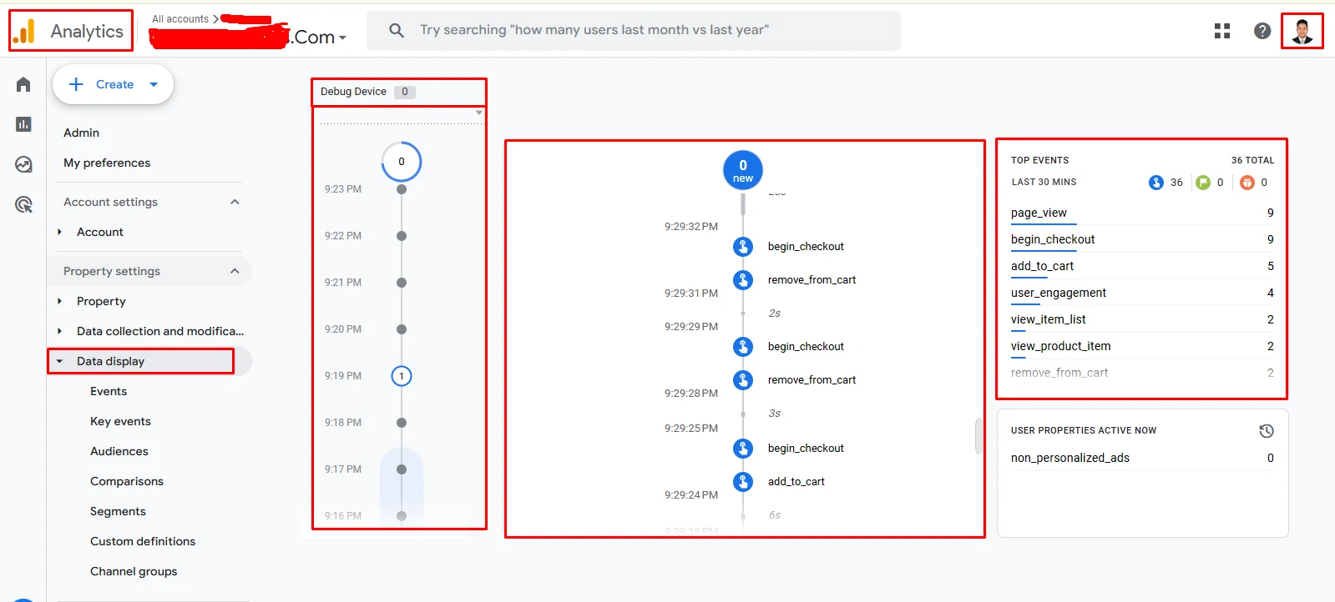The image size is (1335, 602).
Task: Select blue events count icon showing 36
Action: point(1156,183)
